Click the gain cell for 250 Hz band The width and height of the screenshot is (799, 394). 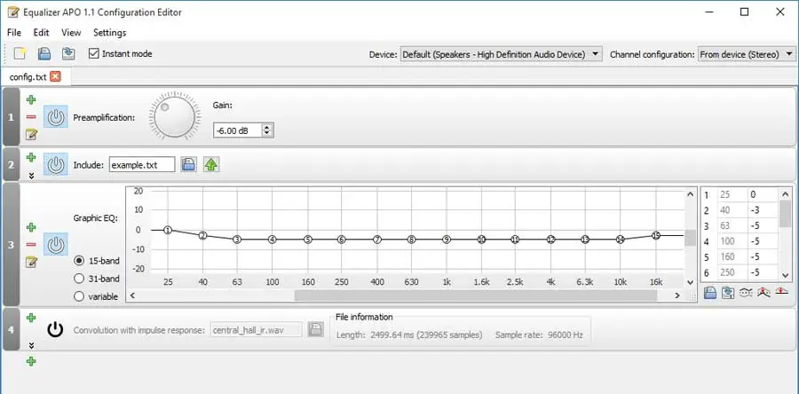763,272
